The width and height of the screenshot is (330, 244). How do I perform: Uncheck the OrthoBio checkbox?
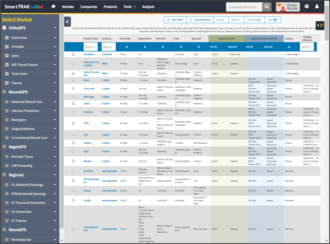7,47
